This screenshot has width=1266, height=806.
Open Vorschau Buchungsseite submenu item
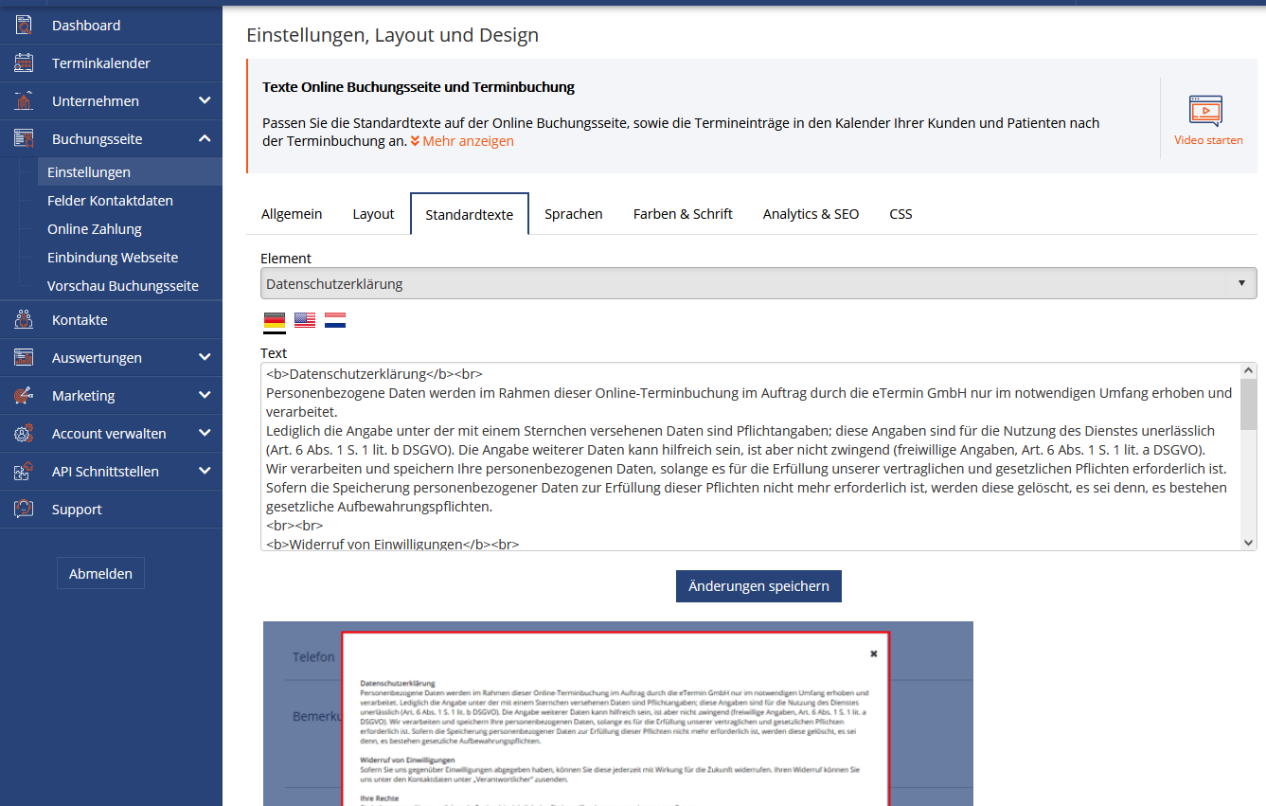coord(130,286)
